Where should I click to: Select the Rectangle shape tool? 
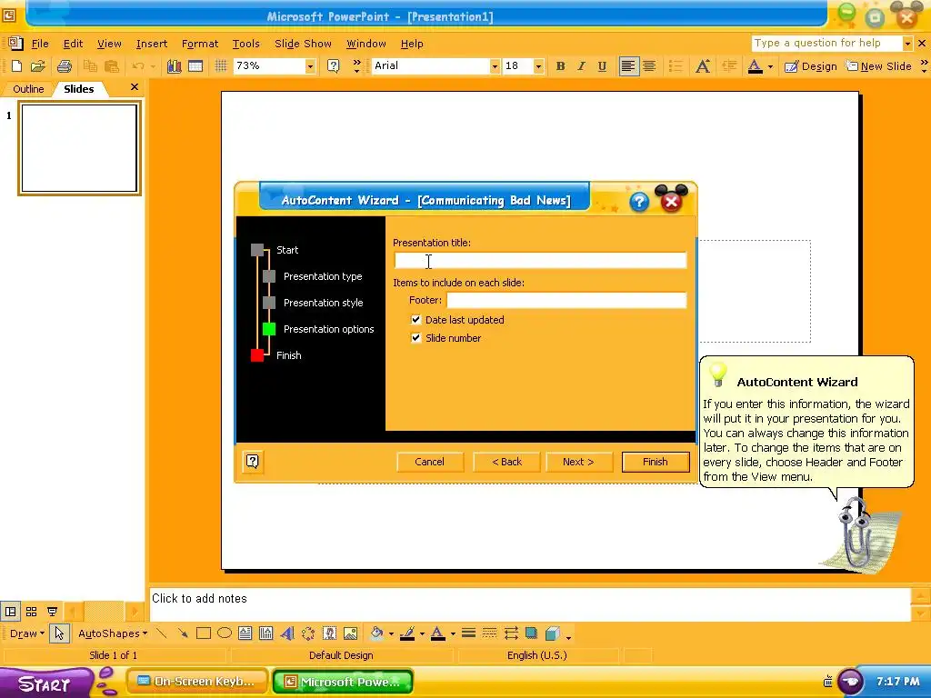[x=204, y=633]
